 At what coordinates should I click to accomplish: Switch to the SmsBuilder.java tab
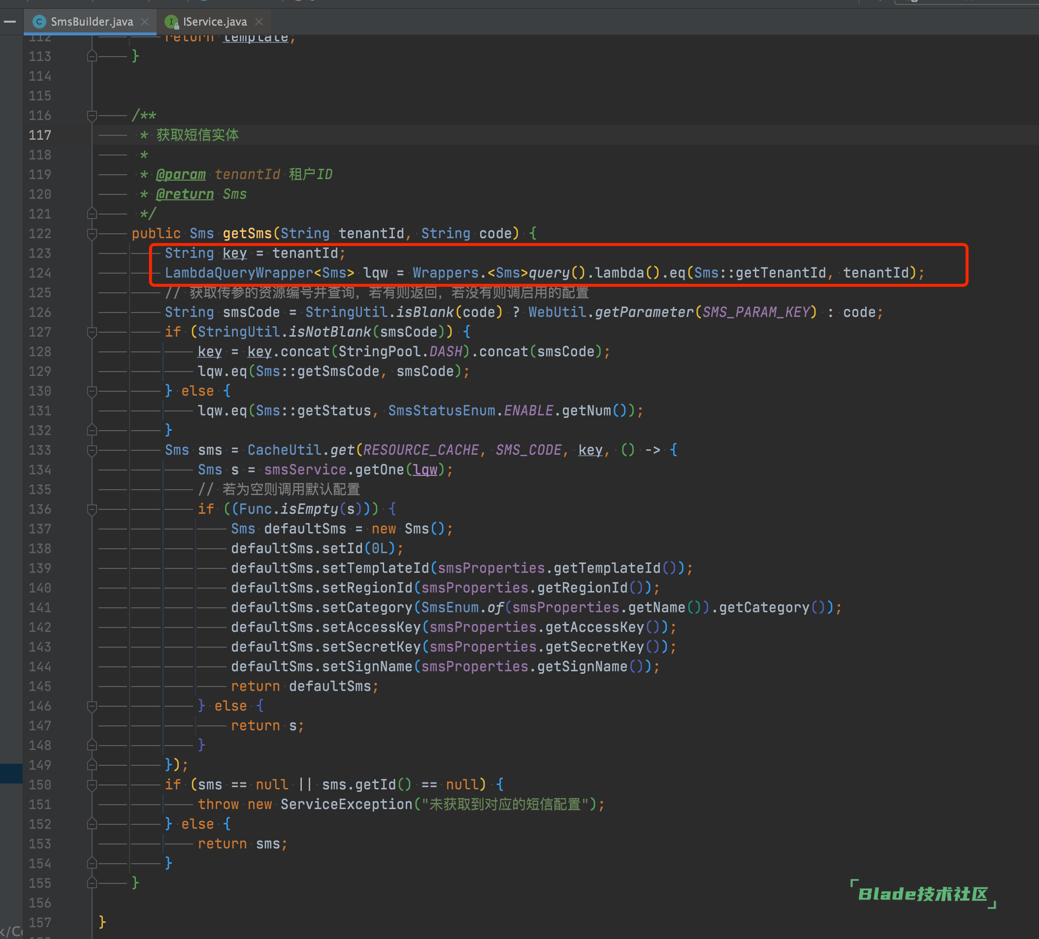click(92, 22)
